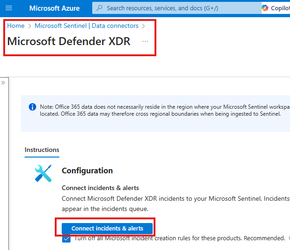This screenshot has width=290, height=250.
Task: Click the Connect incidents & alerts button
Action: coord(107,228)
